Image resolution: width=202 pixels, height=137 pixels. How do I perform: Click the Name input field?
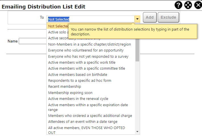(x=33, y=41)
